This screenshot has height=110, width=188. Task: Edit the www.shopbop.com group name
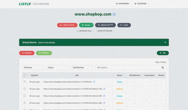pyautogui.click(x=114, y=14)
